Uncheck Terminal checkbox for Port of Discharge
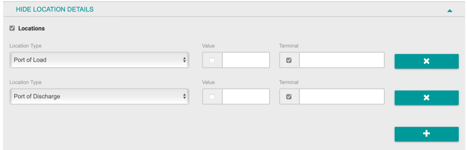This screenshot has height=150, width=467. (289, 97)
